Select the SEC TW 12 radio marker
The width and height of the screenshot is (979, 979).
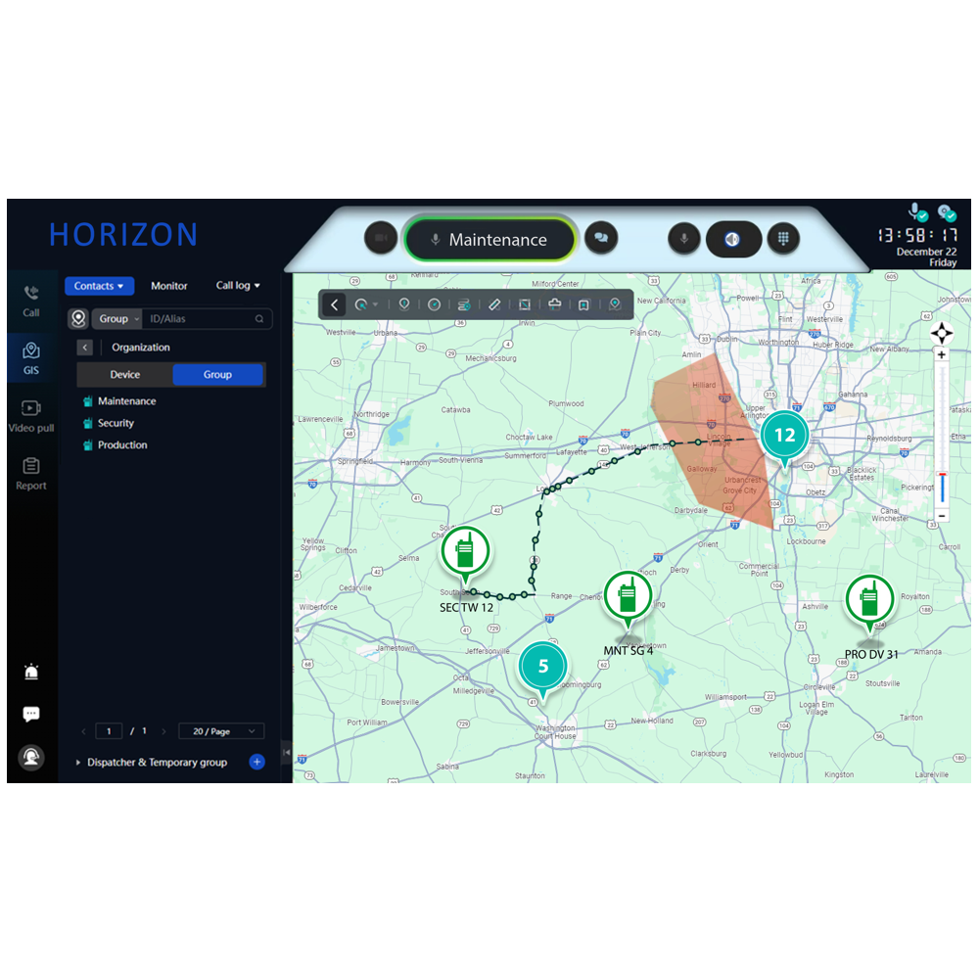(x=465, y=553)
